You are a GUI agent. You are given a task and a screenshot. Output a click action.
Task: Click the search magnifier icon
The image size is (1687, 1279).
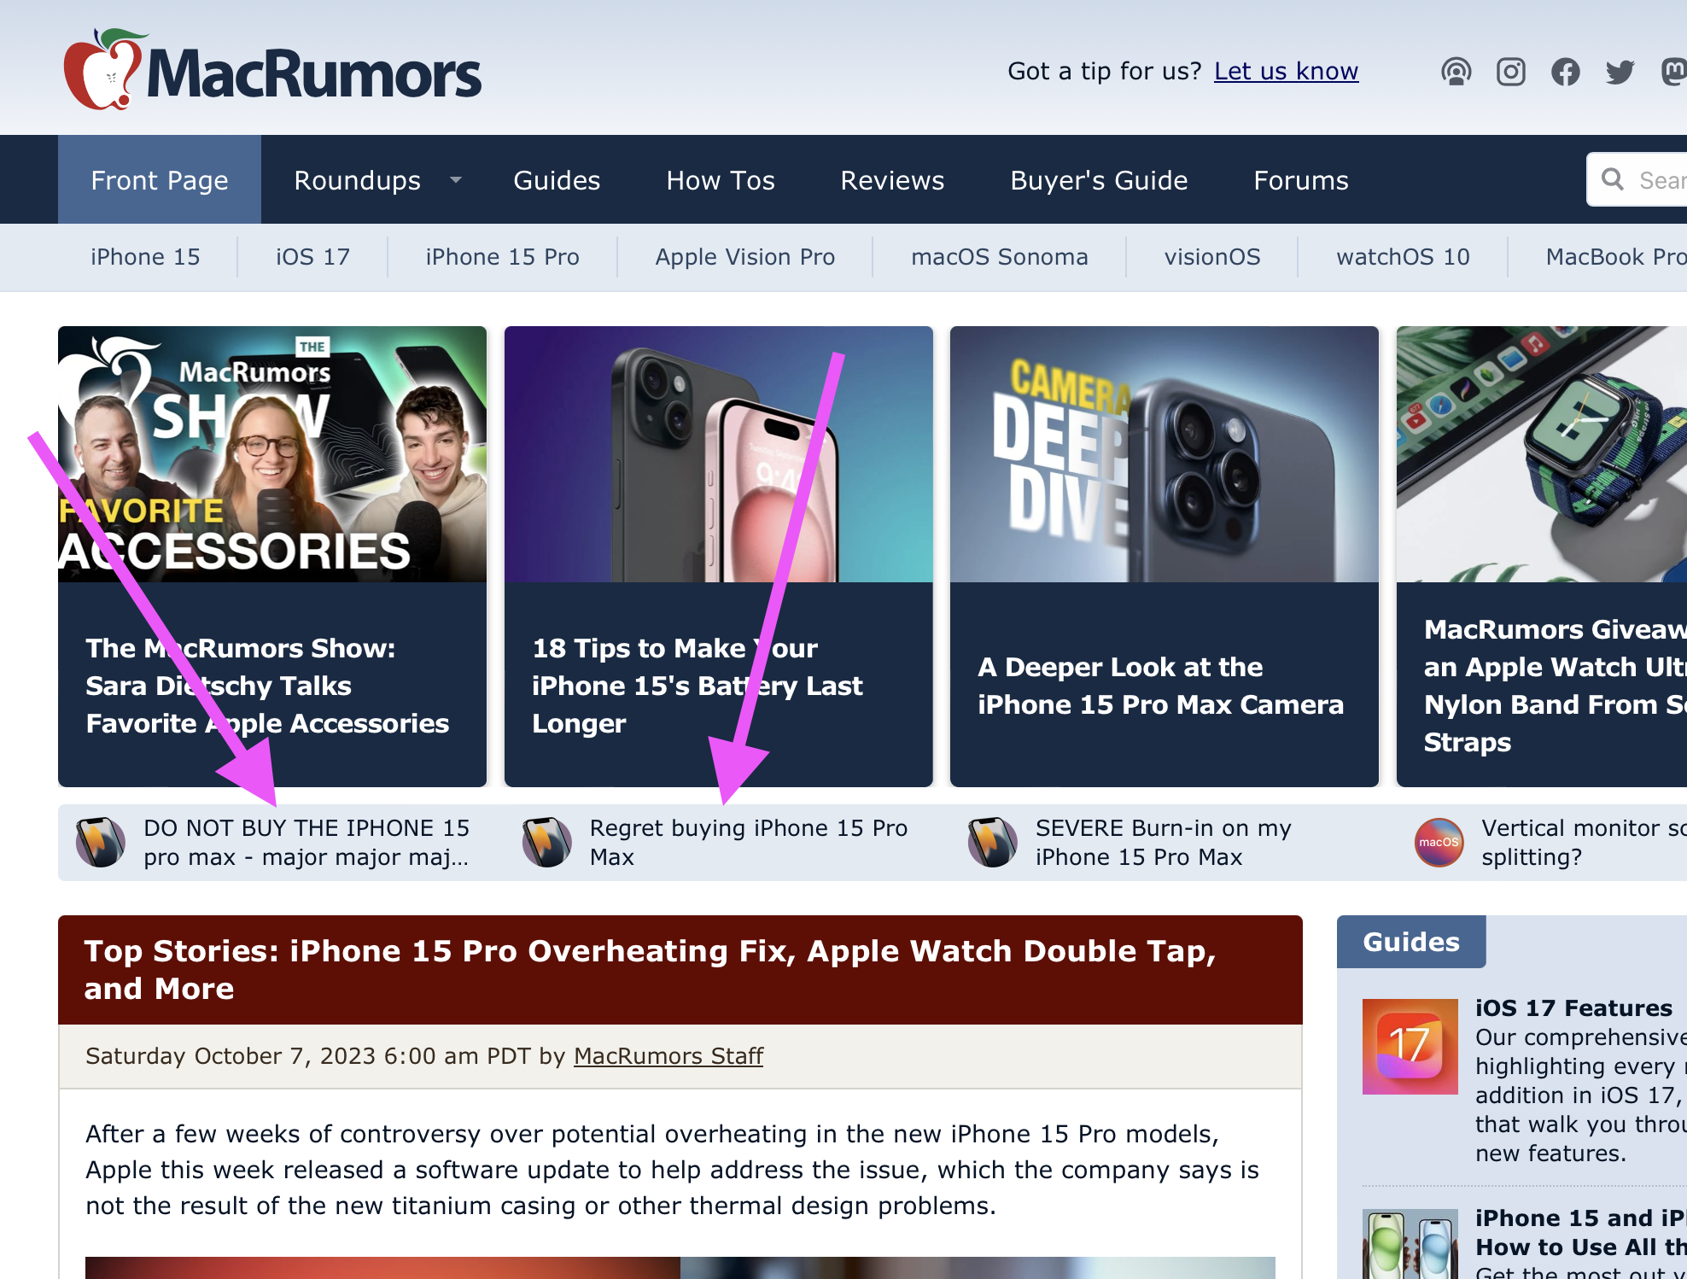coord(1612,179)
